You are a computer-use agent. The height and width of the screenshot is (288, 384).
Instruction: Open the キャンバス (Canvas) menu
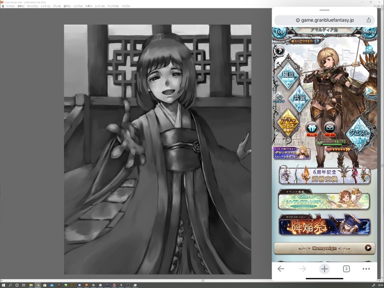(33, 6)
